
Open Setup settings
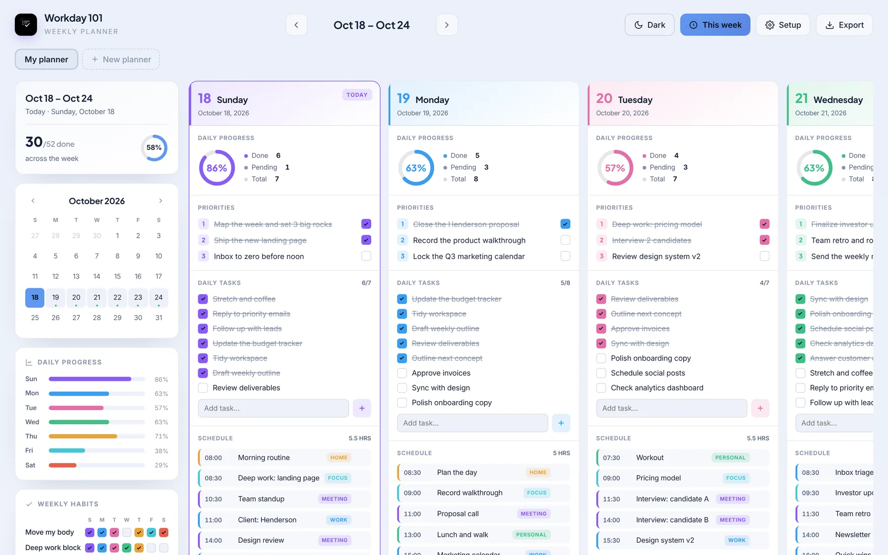783,25
